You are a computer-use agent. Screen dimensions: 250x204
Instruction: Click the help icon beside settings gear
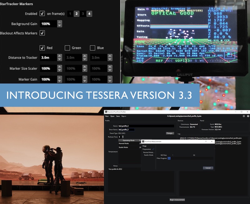point(248,116)
